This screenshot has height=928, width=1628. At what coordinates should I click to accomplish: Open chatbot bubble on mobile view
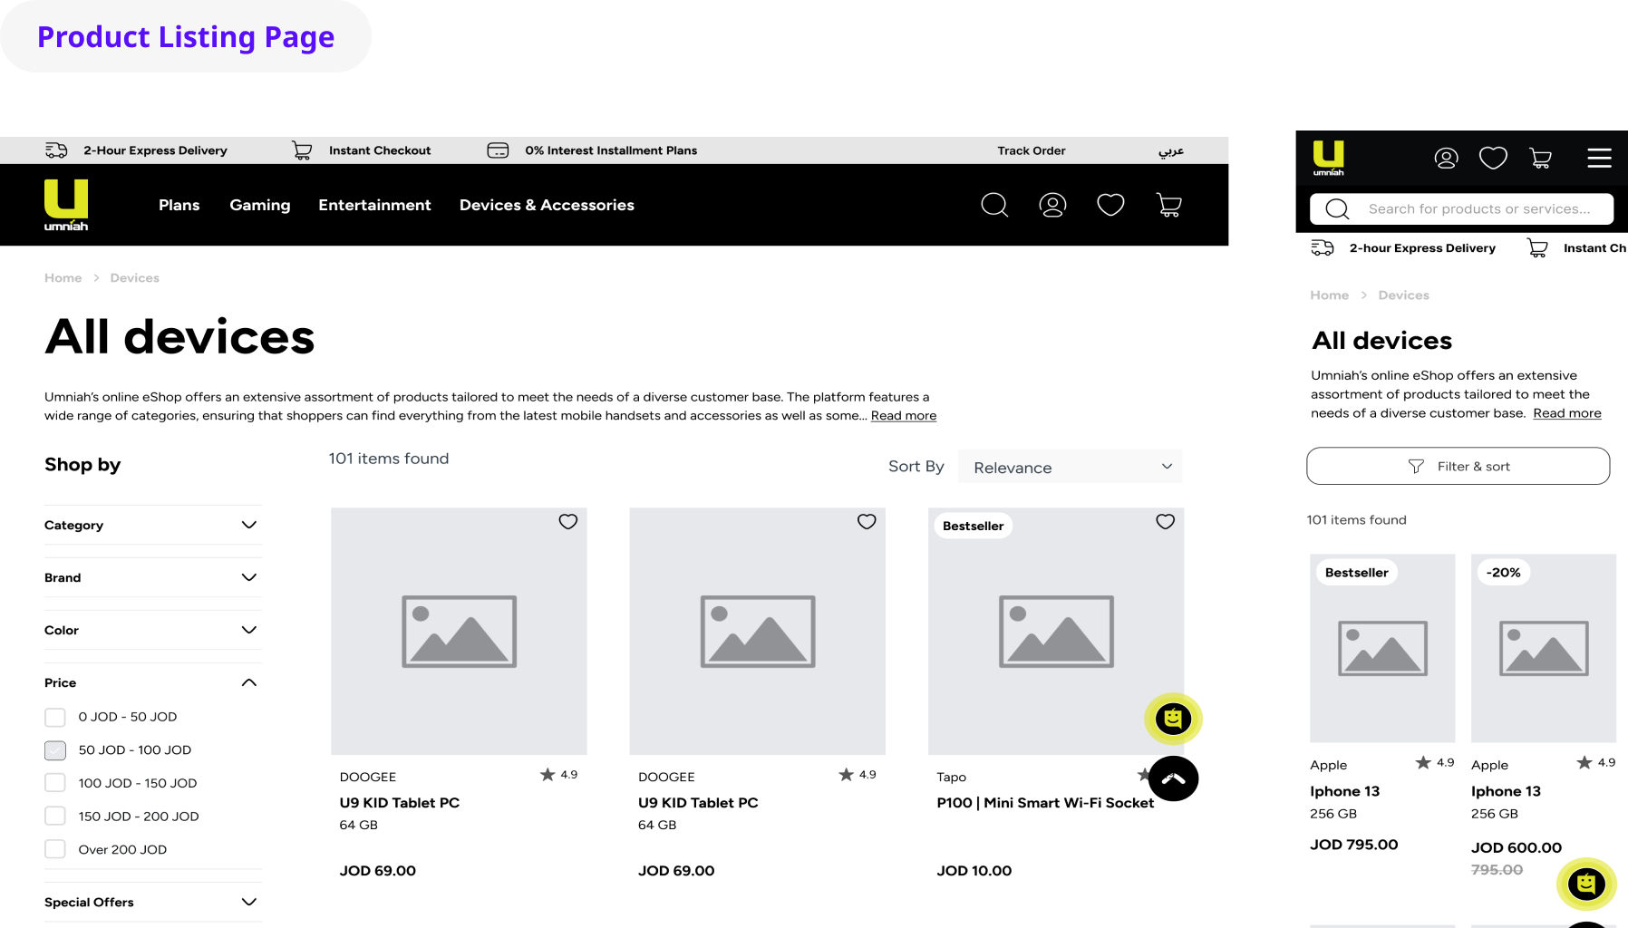[x=1586, y=884]
